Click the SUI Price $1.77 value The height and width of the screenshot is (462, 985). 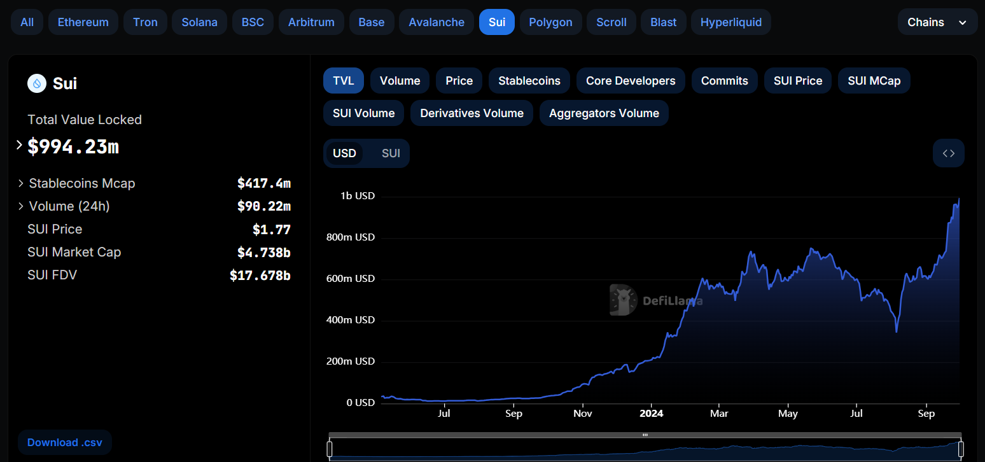pyautogui.click(x=272, y=229)
